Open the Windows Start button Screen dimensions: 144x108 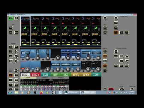[x=10, y=92]
